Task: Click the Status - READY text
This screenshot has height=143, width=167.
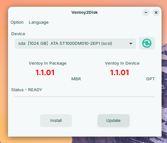Action: pyautogui.click(x=27, y=90)
